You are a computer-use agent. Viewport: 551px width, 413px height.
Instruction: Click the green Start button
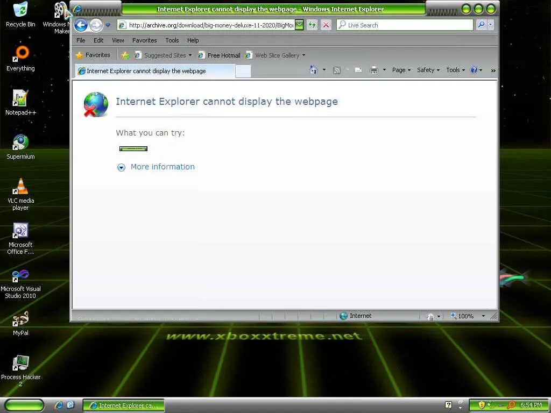pyautogui.click(x=25, y=405)
